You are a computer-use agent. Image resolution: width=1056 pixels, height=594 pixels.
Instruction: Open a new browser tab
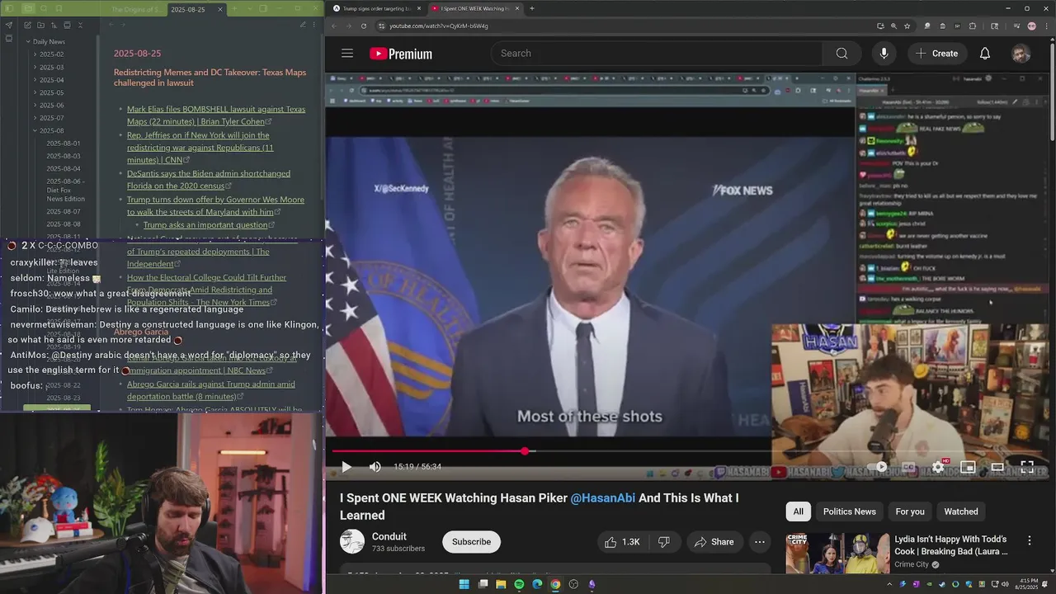pyautogui.click(x=531, y=8)
